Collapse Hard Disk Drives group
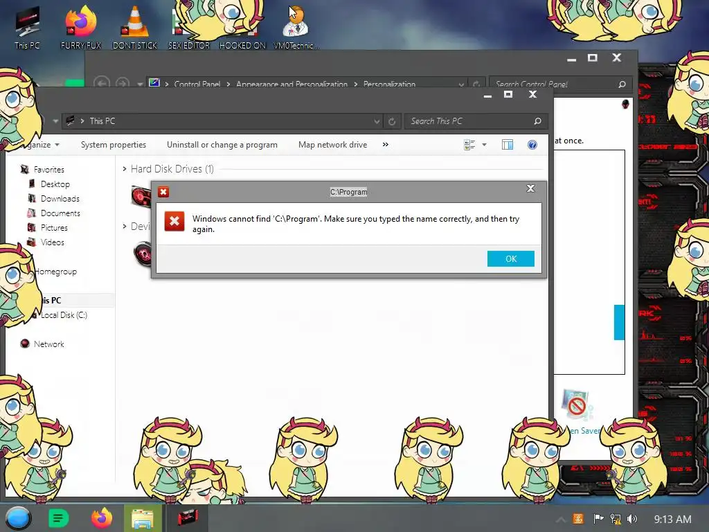The height and width of the screenshot is (532, 709). (125, 169)
